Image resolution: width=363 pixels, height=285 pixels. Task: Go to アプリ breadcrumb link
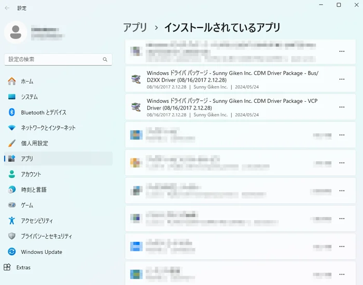click(x=135, y=28)
